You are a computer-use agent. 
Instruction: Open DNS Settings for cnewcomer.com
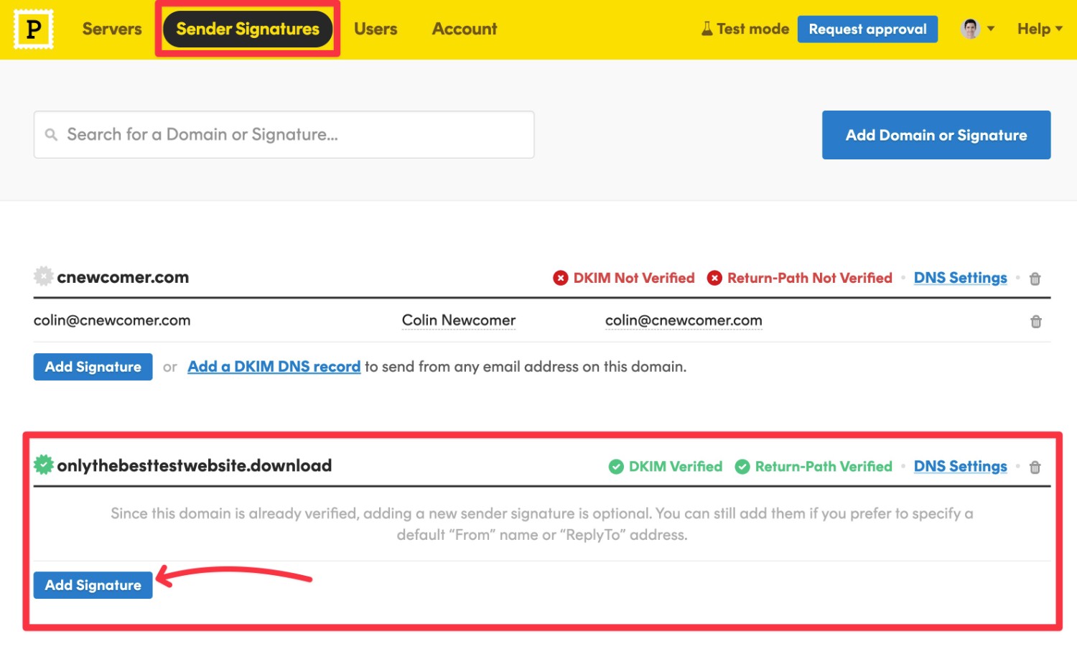point(960,278)
